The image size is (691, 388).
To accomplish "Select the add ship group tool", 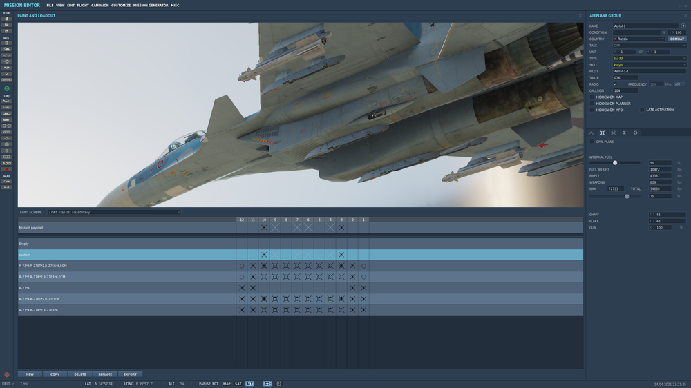I will [7, 114].
